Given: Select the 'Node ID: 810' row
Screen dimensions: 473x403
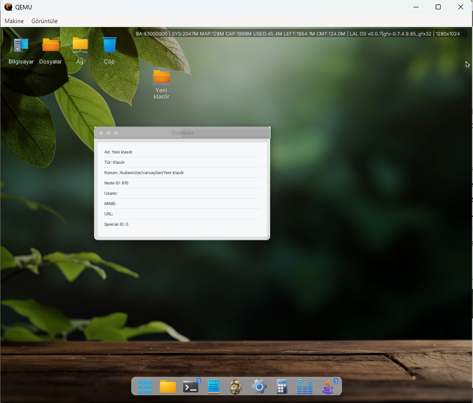Looking at the screenshot, I should [182, 183].
